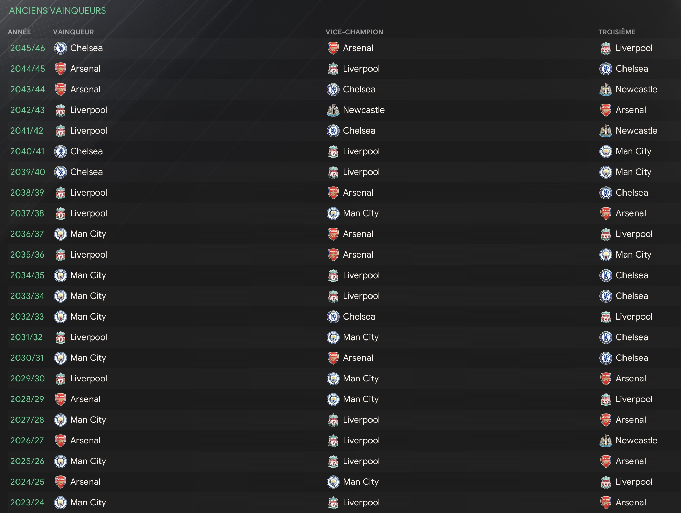The image size is (681, 513).
Task: Click the Arsenal crest for 2044/45 winner
Action: [61, 69]
